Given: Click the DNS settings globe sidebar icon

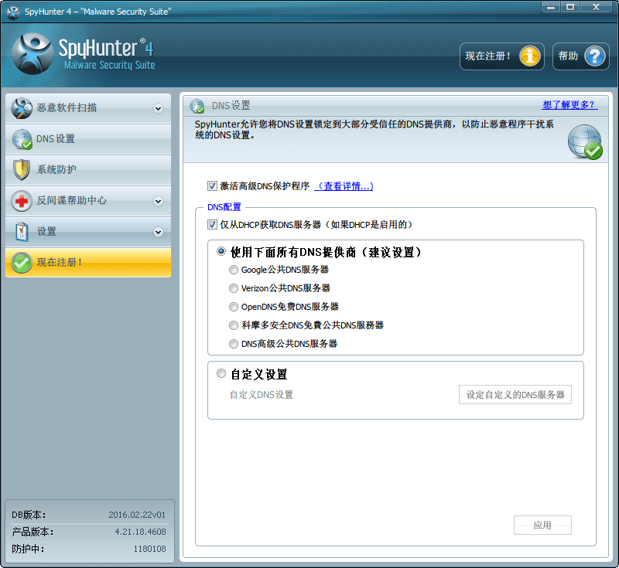Looking at the screenshot, I should click(22, 139).
